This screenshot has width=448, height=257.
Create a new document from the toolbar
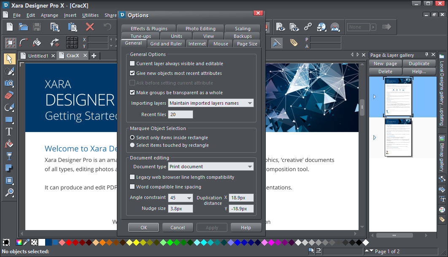coord(10,27)
